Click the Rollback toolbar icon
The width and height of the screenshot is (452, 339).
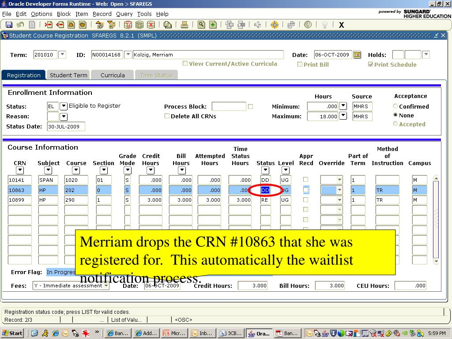[x=20, y=25]
